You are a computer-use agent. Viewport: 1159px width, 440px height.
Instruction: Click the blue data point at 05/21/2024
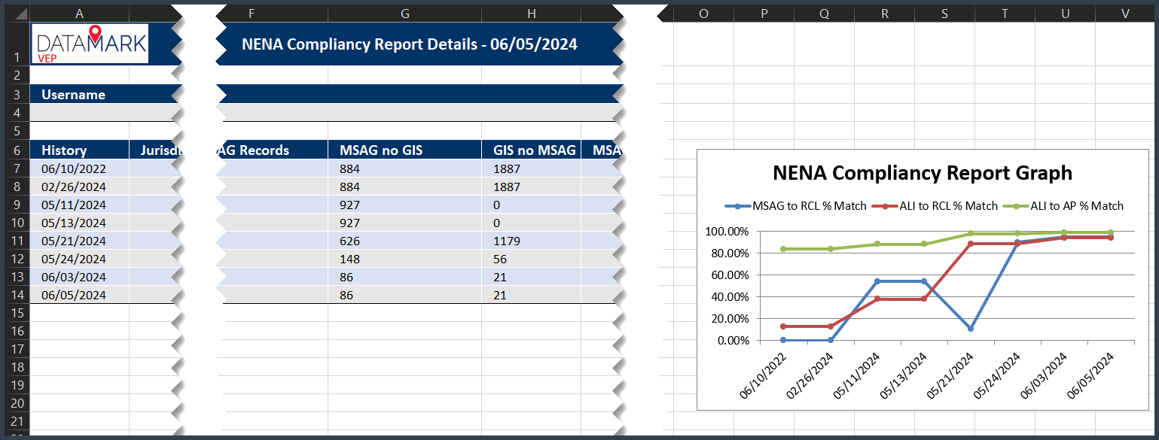(x=971, y=329)
